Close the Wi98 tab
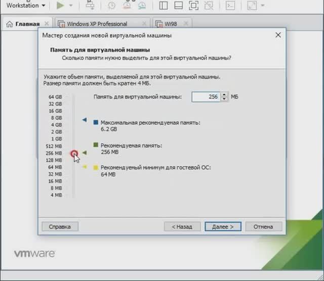 click(186, 24)
